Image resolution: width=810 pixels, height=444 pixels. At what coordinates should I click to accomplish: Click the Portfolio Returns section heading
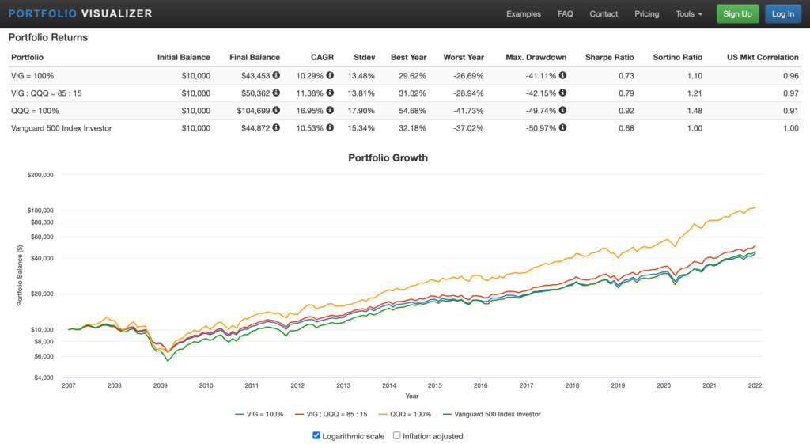click(x=48, y=38)
